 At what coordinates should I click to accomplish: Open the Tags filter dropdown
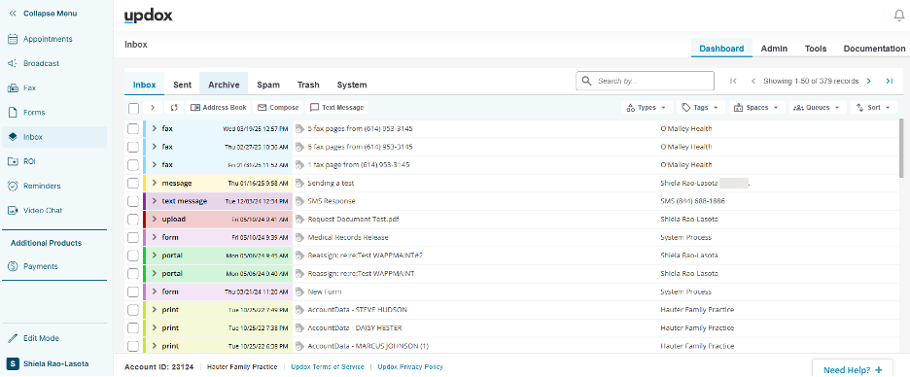pyautogui.click(x=701, y=107)
